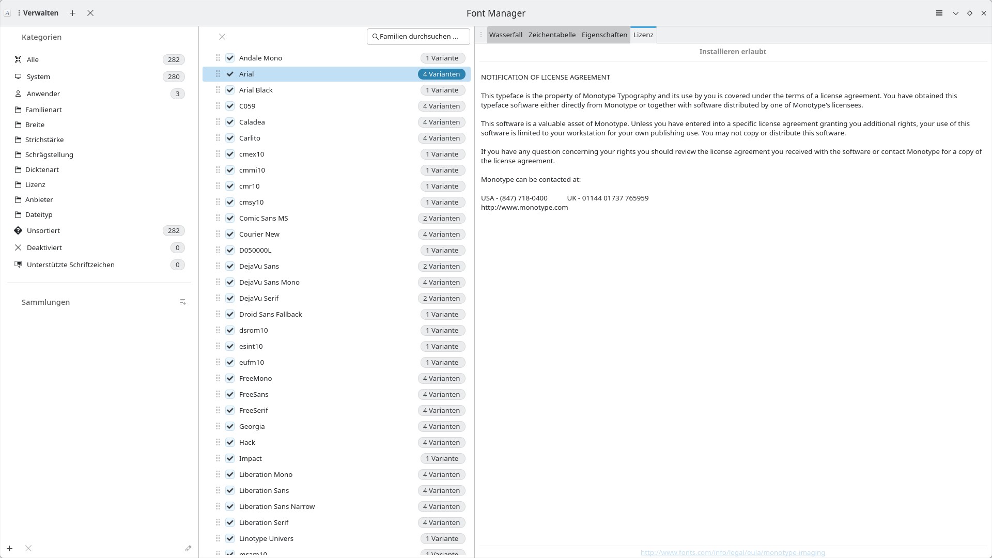Viewport: 992px width, 558px height.
Task: Click the preview pane dots menu icon
Action: 481,35
